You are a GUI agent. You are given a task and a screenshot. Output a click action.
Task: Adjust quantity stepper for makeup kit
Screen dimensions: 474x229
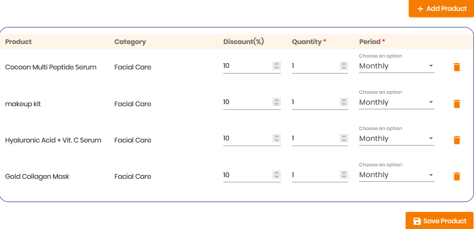[343, 102]
